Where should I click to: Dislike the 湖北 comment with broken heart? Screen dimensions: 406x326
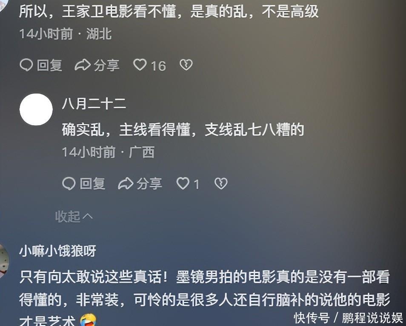186,65
